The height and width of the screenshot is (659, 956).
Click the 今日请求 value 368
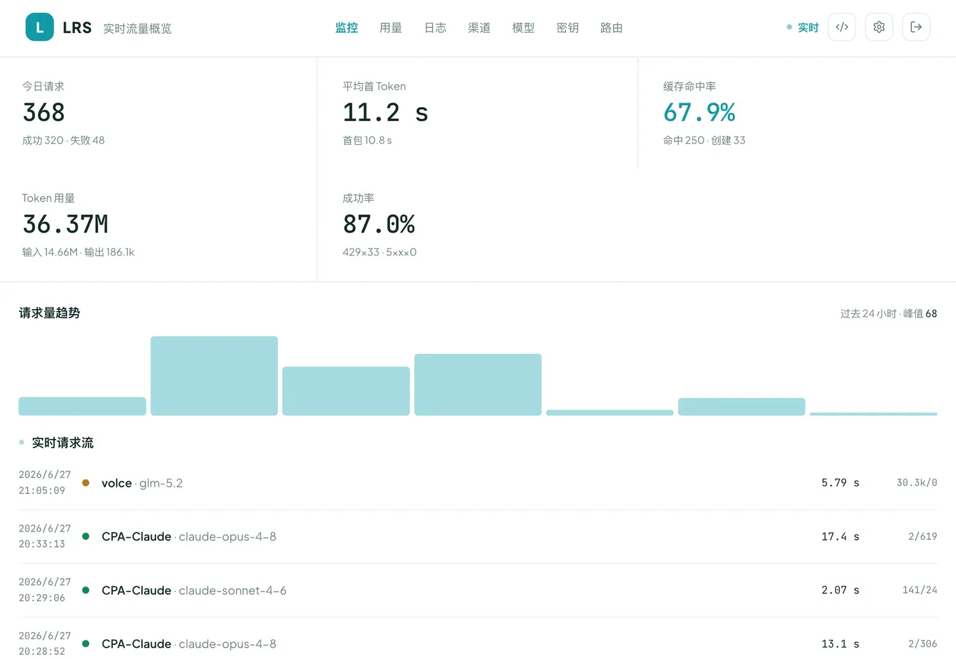(44, 113)
